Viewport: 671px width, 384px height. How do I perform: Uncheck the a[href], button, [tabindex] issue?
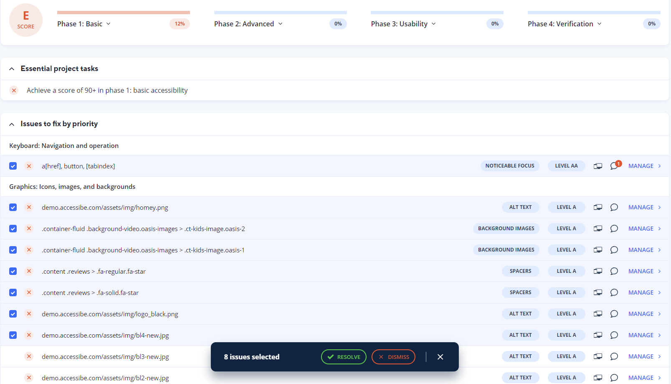click(x=13, y=166)
